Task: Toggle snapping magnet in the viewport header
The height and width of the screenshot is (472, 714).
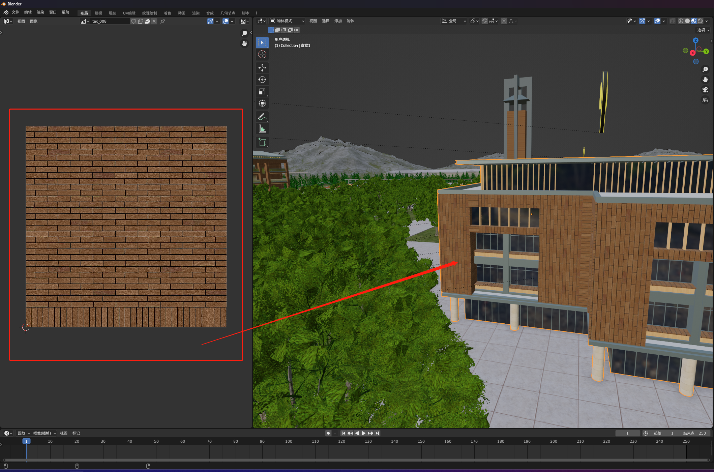Action: click(x=484, y=21)
